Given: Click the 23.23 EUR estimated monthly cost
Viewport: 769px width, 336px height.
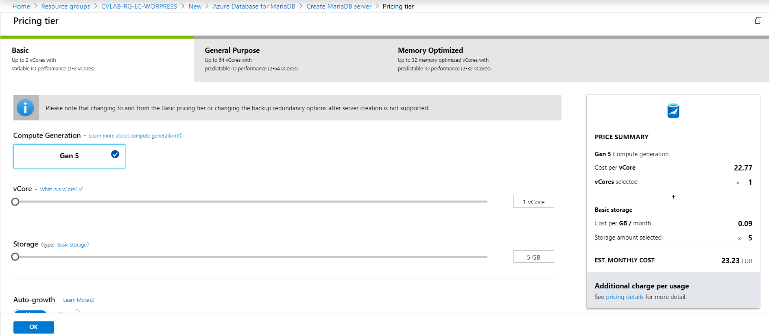Looking at the screenshot, I should [x=737, y=261].
